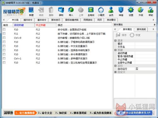Start recording with the 录制 icon

coord(61,12)
